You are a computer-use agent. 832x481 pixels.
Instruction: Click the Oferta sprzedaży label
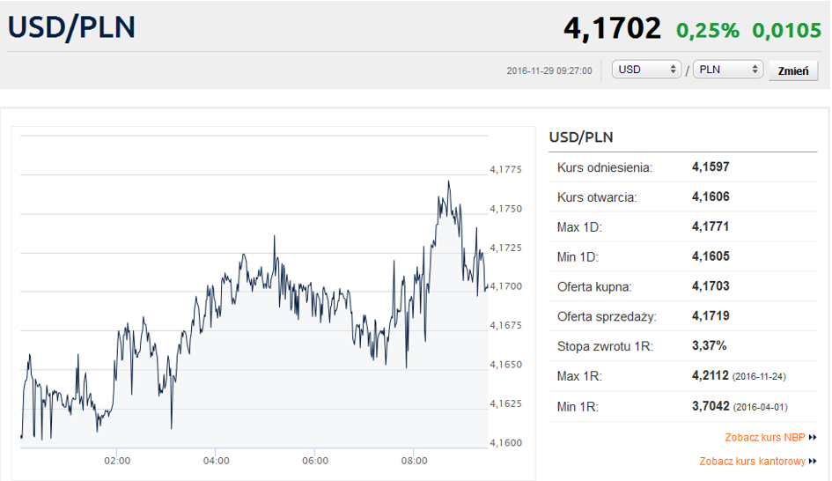pos(607,317)
